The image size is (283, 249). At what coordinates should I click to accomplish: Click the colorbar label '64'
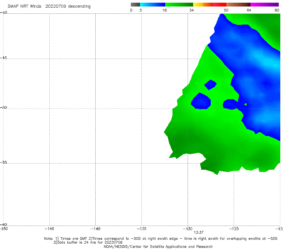249,10
